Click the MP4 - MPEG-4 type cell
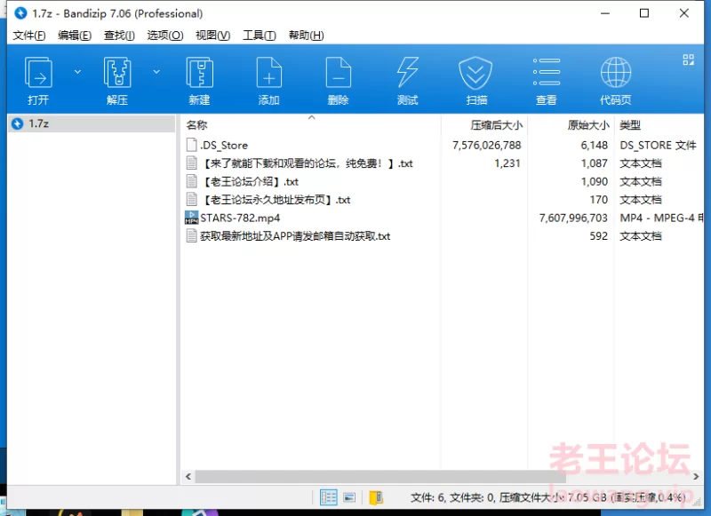Screen dimensions: 711x516 (x=661, y=218)
